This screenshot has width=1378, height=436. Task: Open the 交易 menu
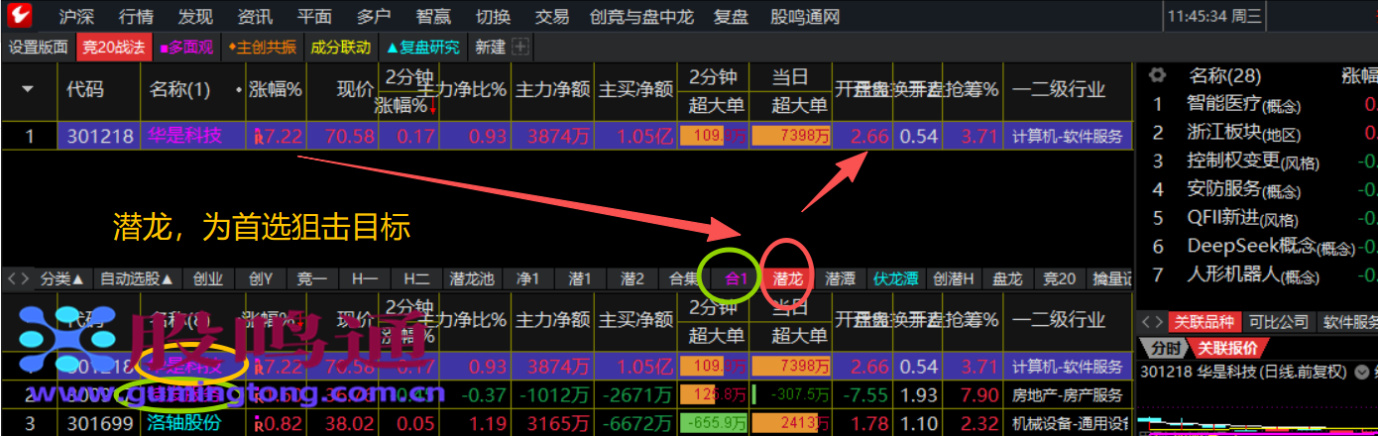552,16
